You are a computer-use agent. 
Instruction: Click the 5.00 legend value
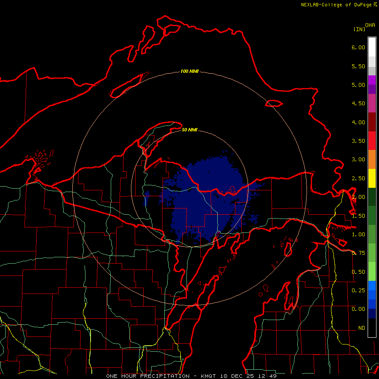358,85
